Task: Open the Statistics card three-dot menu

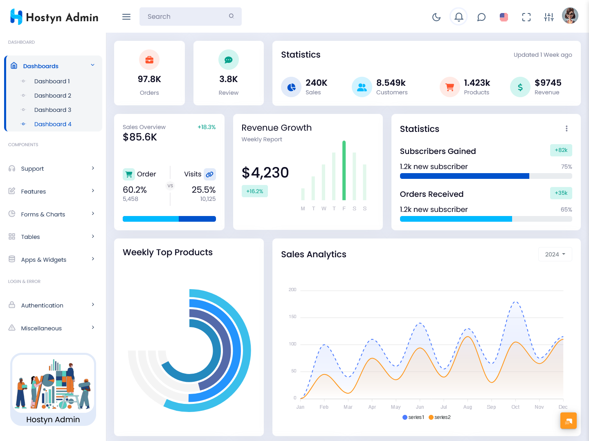Action: pos(567,129)
